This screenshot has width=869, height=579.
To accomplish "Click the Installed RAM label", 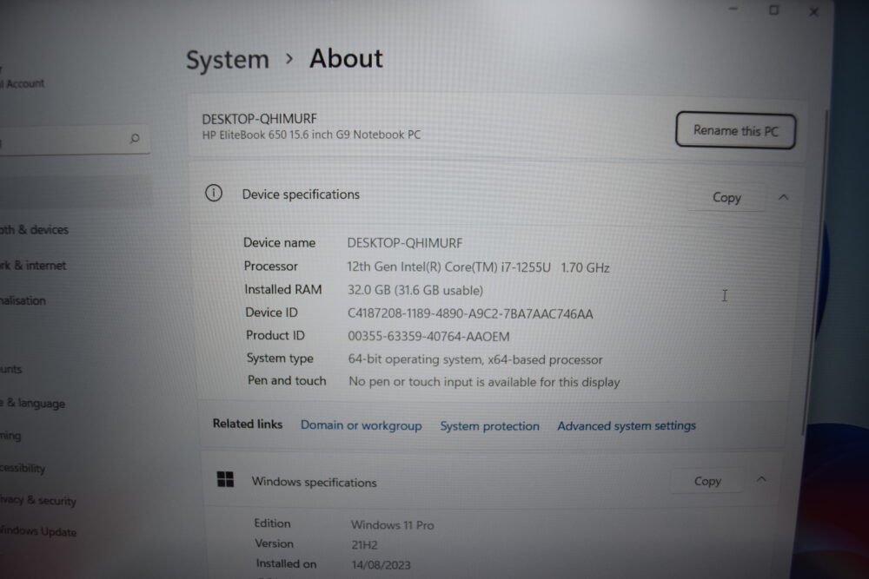I will click(x=282, y=289).
